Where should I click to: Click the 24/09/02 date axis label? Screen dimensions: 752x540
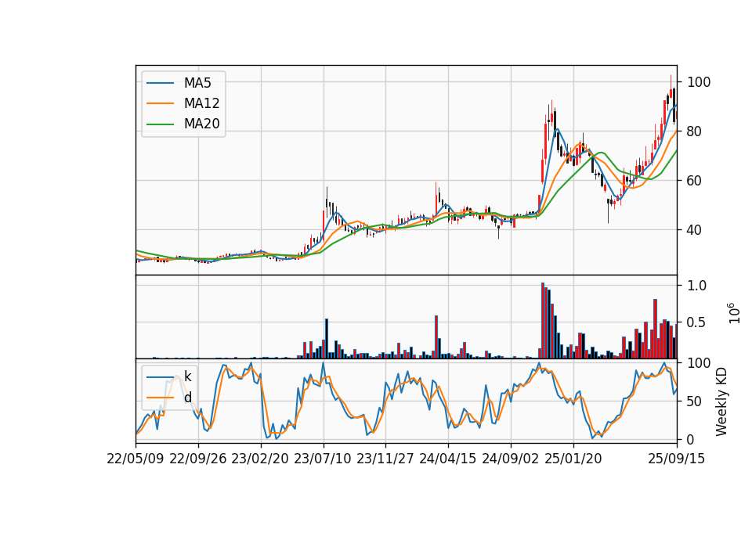click(510, 459)
